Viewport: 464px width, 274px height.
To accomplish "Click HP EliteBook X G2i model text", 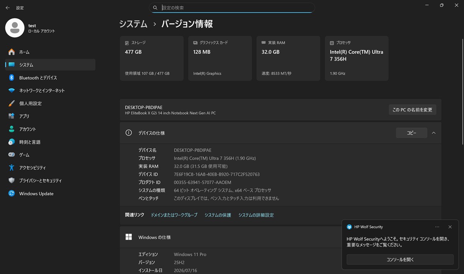I will pyautogui.click(x=170, y=113).
